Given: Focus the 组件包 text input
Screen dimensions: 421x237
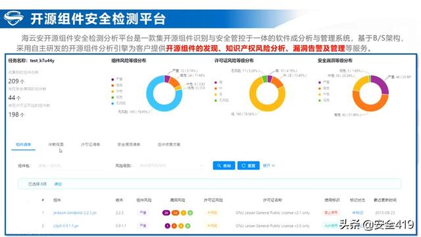Looking at the screenshot, I should coord(71,165).
